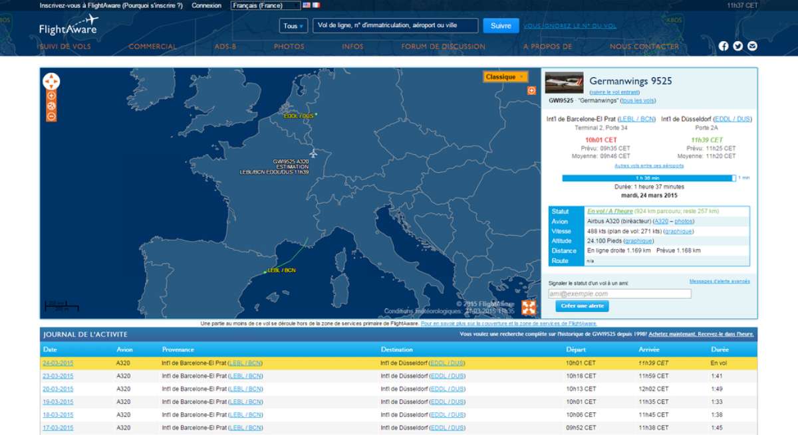Viewport: 798px width, 435px height.
Task: Click the 1:41 duration cell
Action: pos(717,376)
